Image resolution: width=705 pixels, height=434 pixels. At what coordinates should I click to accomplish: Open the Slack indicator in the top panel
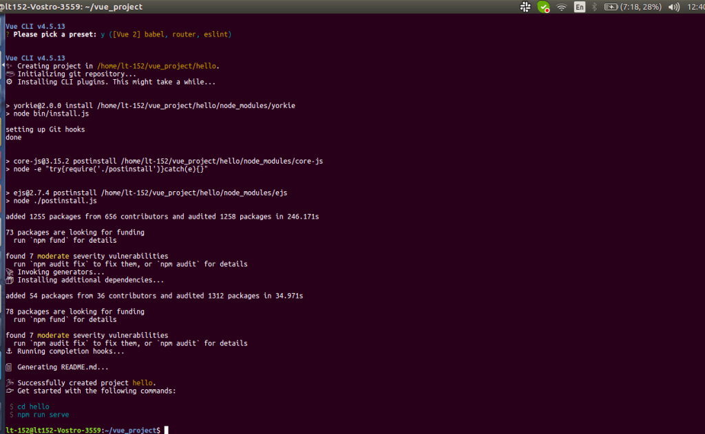525,7
